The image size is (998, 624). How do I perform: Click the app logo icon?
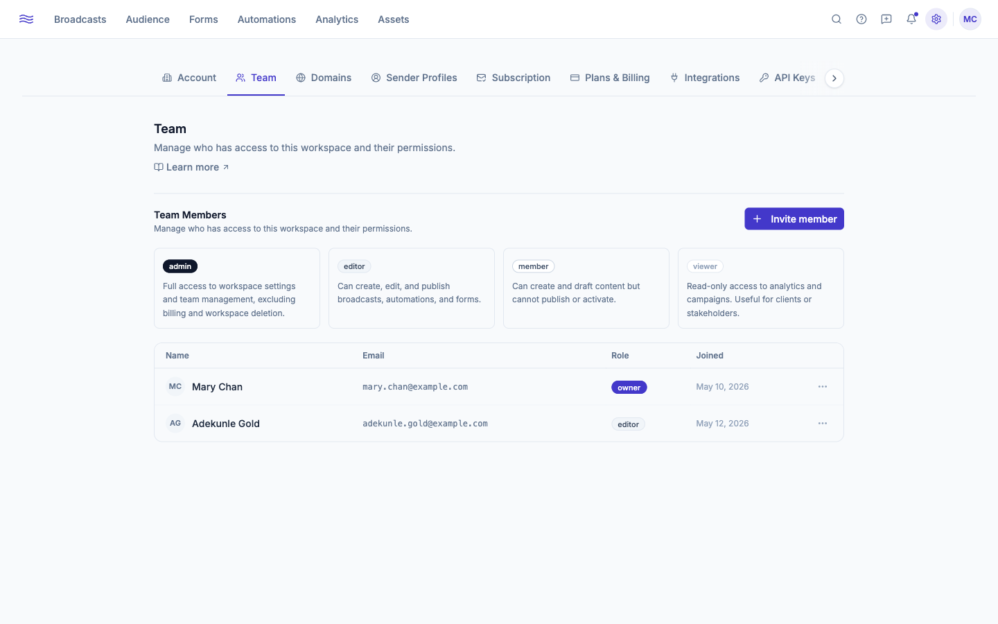click(26, 19)
